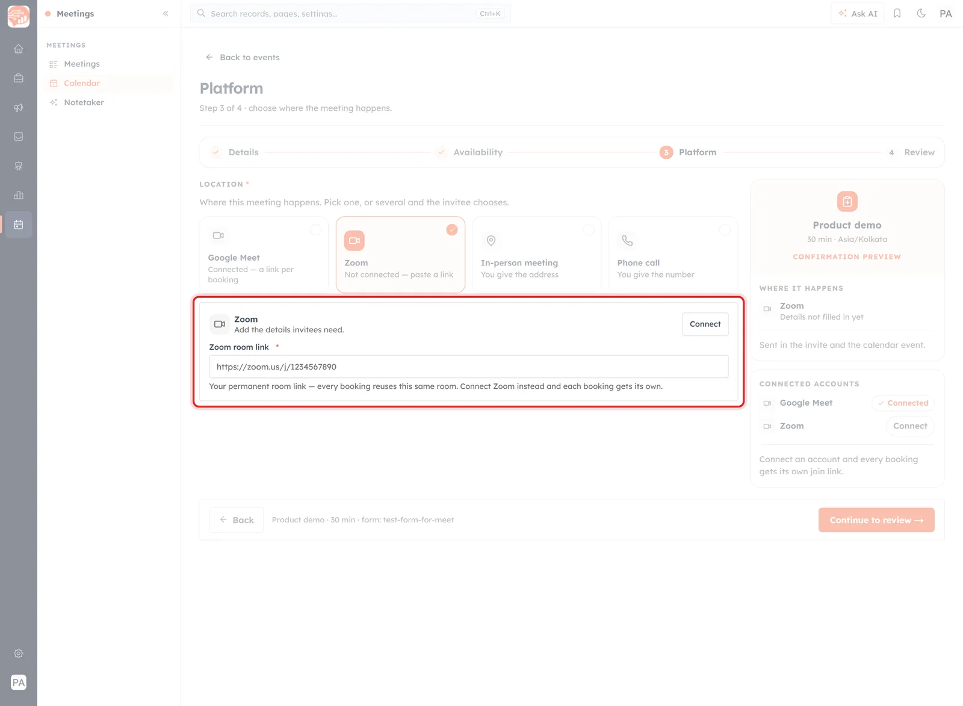Click the Ask AI button
963x706 pixels.
858,13
